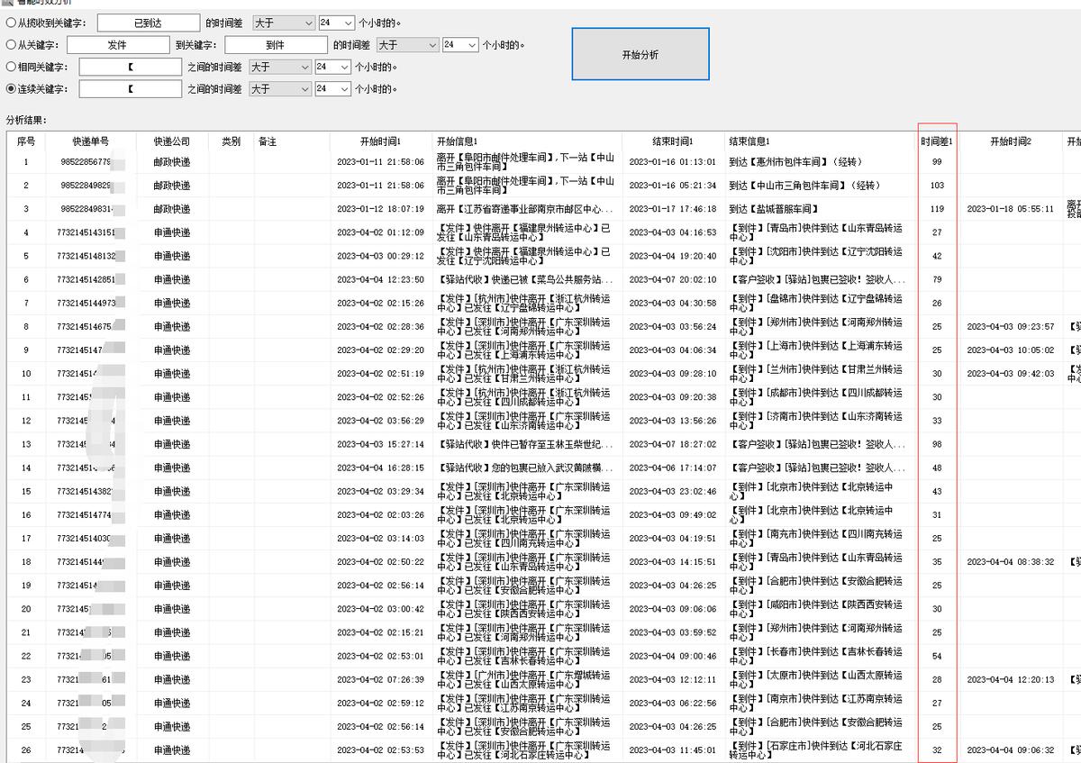Viewport: 1081px width, 763px height.
Task: Open the 24 hours dropdown in 从揽收到关键字 row
Action: tap(335, 23)
